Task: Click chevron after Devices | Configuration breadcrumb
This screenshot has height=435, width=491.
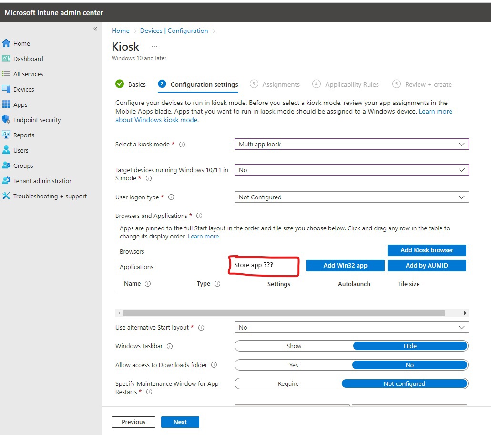Action: point(213,31)
